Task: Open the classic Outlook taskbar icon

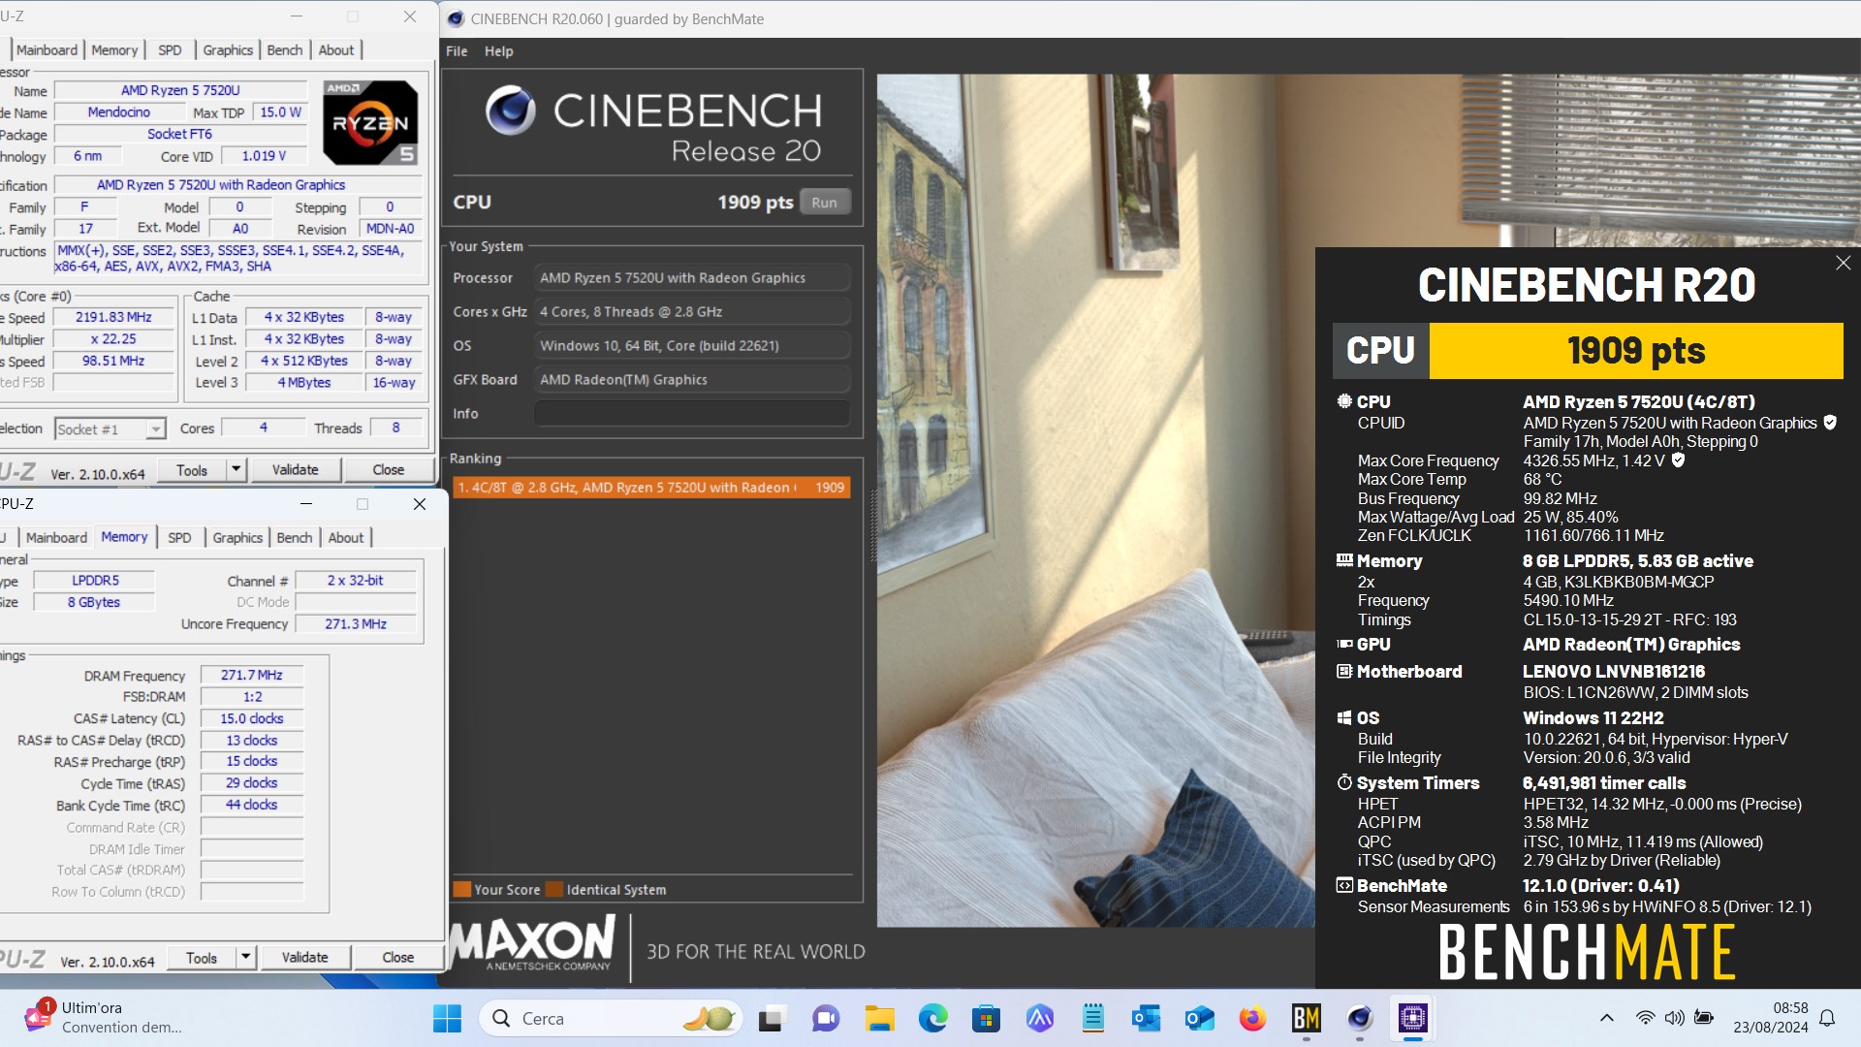Action: (1146, 1018)
